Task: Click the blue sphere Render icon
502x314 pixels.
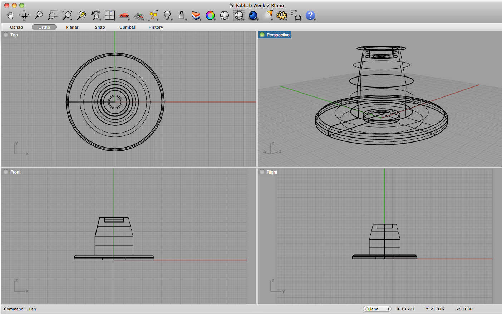Action: (253, 15)
